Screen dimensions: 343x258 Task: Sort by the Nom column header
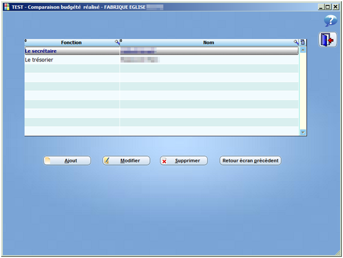[208, 42]
